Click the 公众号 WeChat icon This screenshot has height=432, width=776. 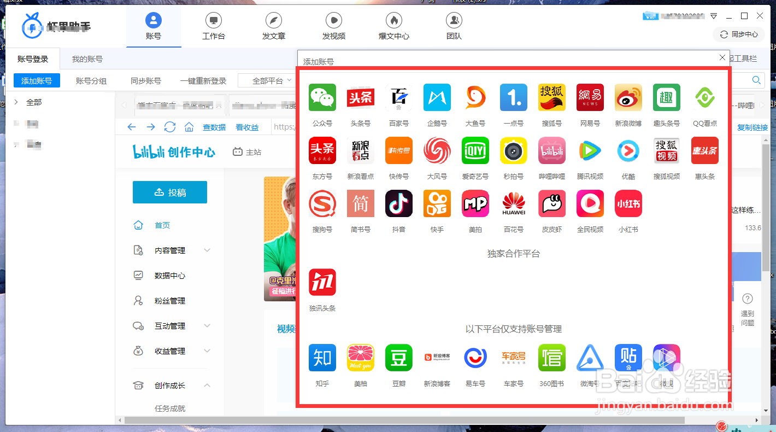point(322,97)
